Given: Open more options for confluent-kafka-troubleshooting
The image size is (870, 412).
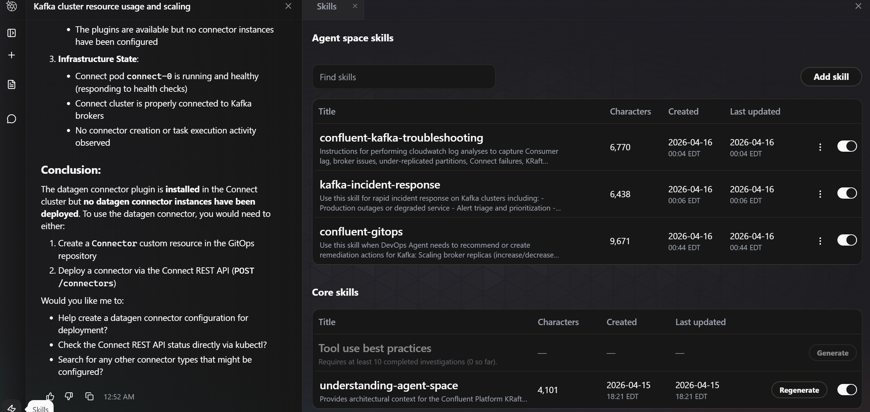Looking at the screenshot, I should tap(820, 147).
